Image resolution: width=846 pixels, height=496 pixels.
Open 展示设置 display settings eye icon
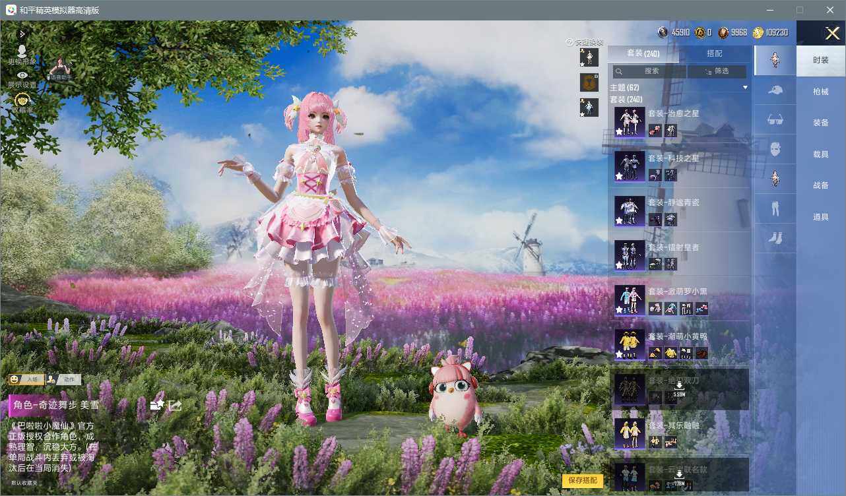coord(22,75)
